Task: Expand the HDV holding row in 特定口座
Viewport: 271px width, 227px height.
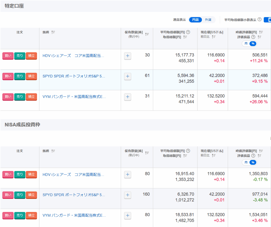Action: point(128,56)
